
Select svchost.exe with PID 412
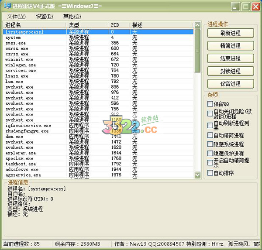pos(98,98)
